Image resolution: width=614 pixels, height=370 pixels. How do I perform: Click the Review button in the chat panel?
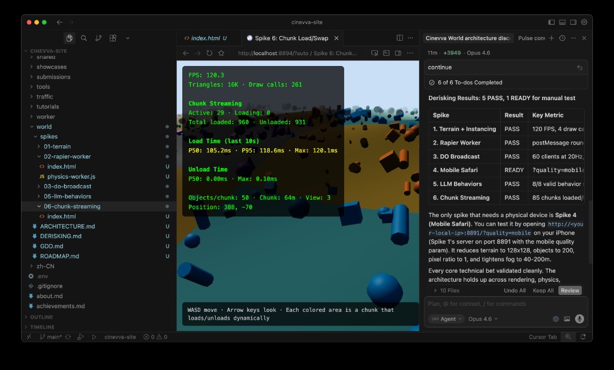[x=570, y=290]
